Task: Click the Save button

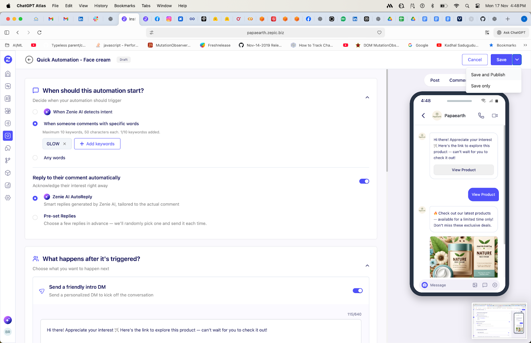Action: click(501, 60)
